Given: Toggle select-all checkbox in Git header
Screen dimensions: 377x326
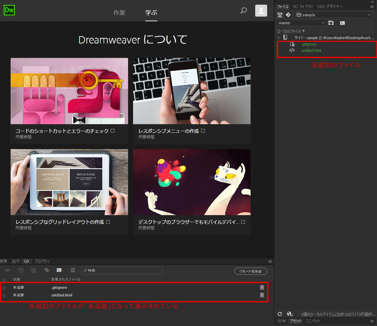Looking at the screenshot, I should 4,280.
